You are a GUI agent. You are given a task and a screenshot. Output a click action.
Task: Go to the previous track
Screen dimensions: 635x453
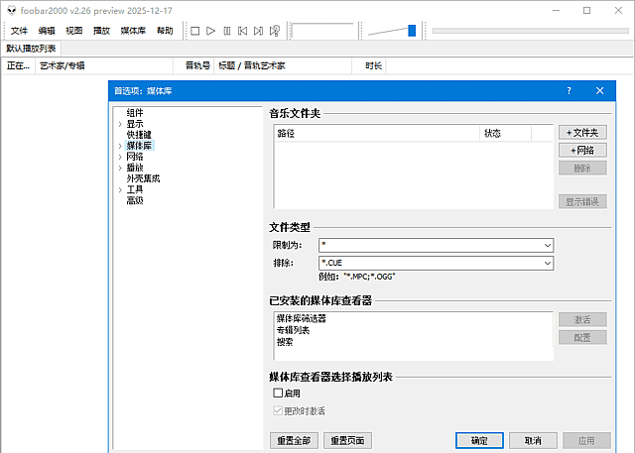[x=242, y=31]
